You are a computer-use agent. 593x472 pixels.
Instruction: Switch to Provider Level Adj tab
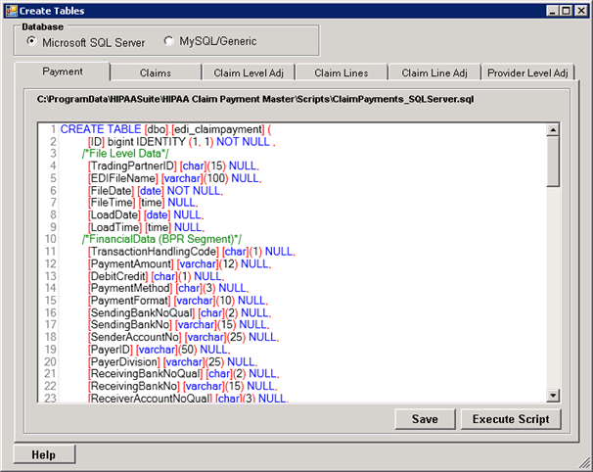pos(526,72)
